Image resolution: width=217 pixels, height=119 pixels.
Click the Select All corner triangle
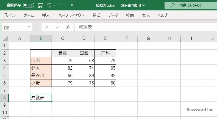(x=5, y=38)
